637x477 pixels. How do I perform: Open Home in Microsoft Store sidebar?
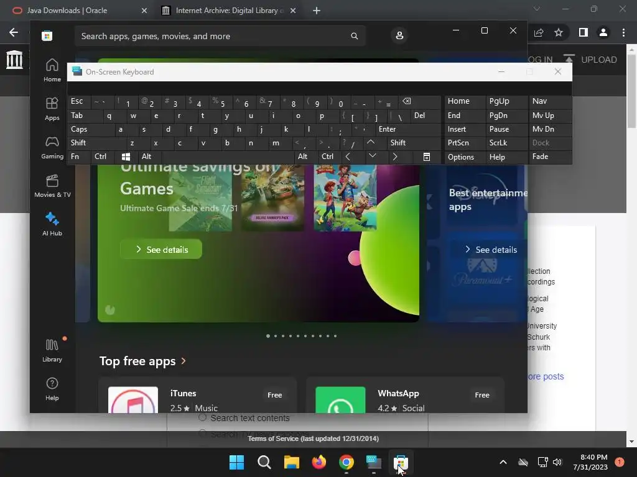52,70
